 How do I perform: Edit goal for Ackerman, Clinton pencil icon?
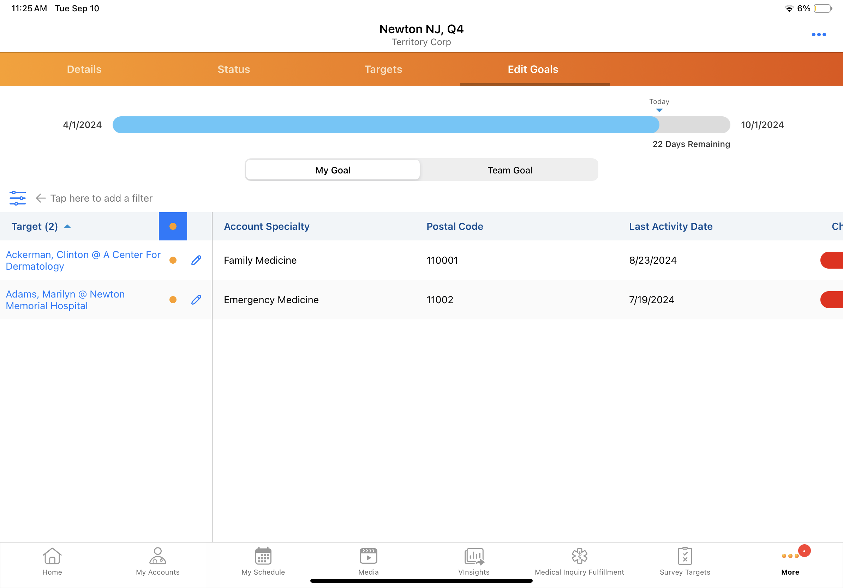tap(196, 260)
